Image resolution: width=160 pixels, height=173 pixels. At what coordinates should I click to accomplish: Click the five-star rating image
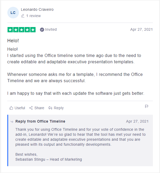click(x=22, y=30)
